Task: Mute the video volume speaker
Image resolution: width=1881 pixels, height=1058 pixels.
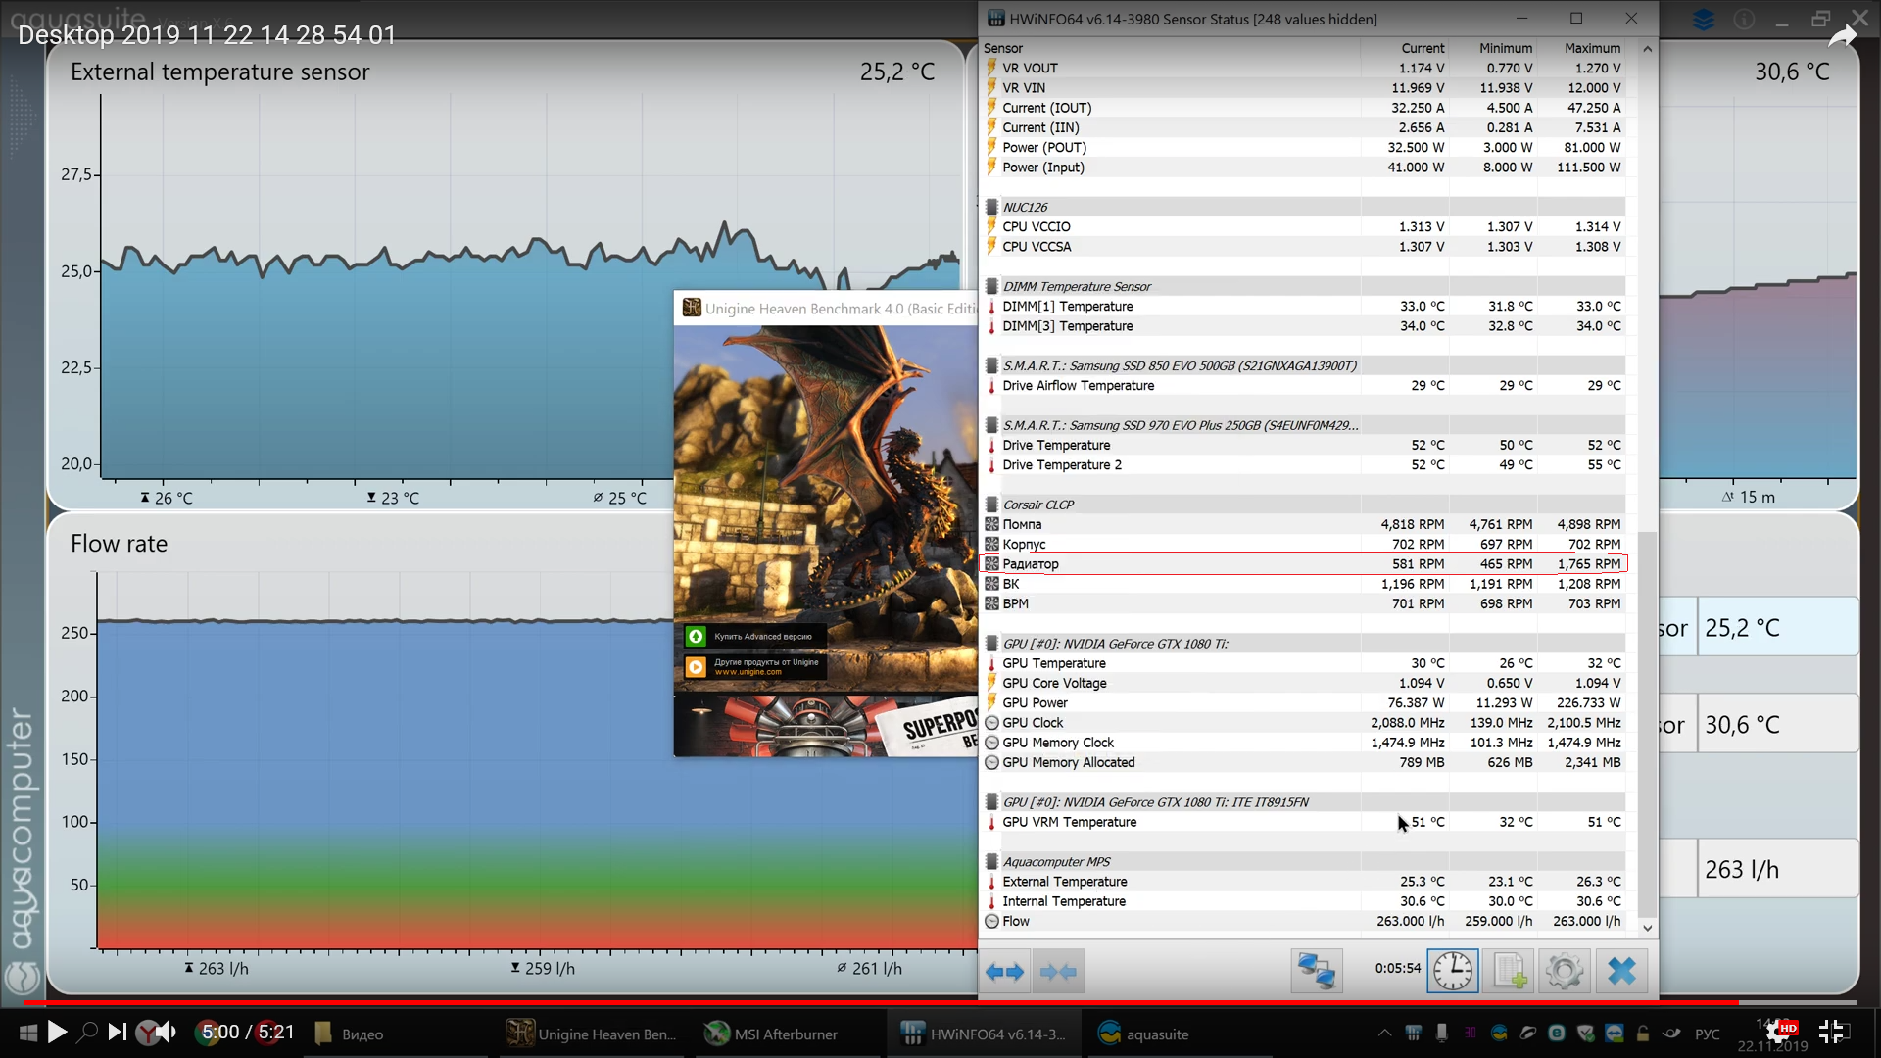Action: [168, 1032]
